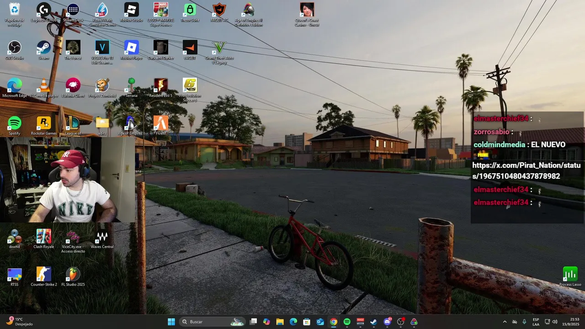The image size is (585, 329).
Task: Select the Process Lasso desktop icon
Action: point(570,276)
